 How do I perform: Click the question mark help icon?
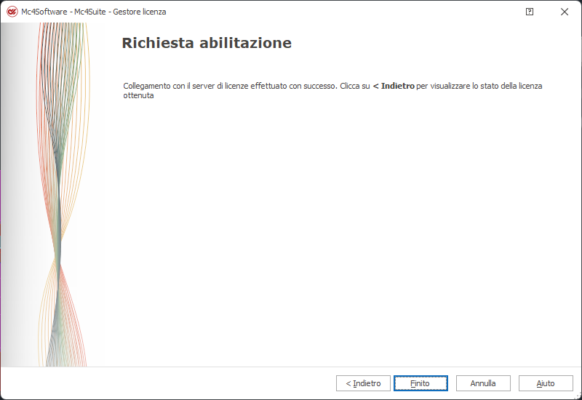click(x=530, y=12)
